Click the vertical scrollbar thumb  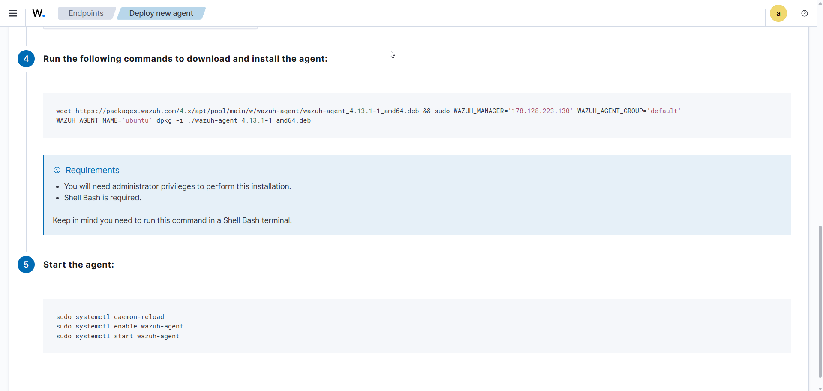820,300
